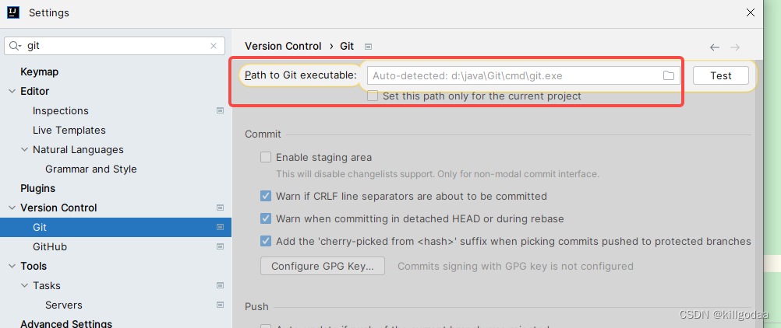Click Configure GPG Key button
The width and height of the screenshot is (781, 328).
(x=323, y=266)
